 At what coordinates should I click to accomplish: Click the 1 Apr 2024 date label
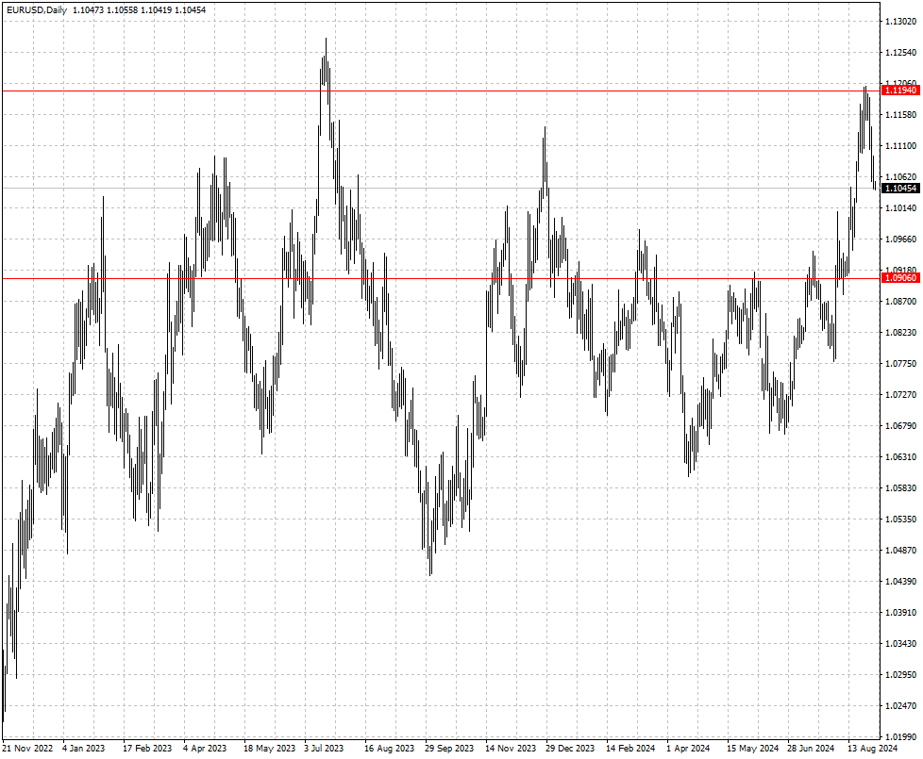[688, 749]
